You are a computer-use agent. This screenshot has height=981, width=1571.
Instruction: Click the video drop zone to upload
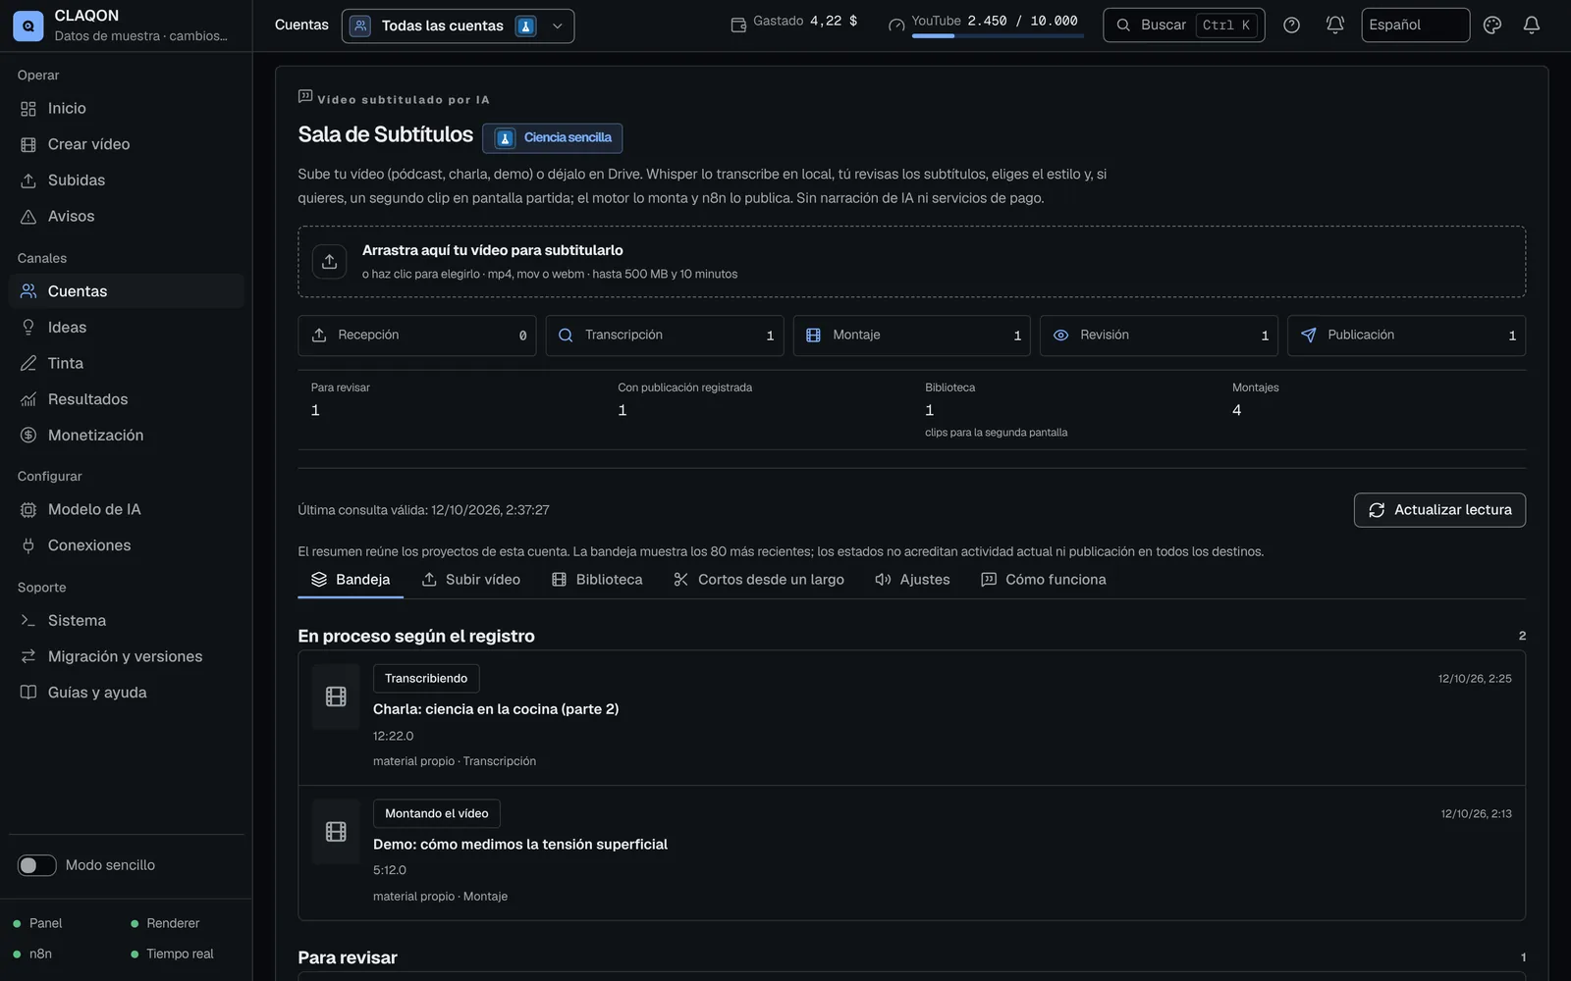point(912,262)
